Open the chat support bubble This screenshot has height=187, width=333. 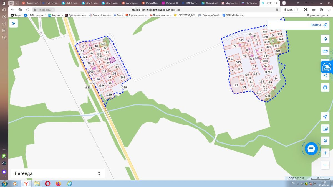[311, 149]
